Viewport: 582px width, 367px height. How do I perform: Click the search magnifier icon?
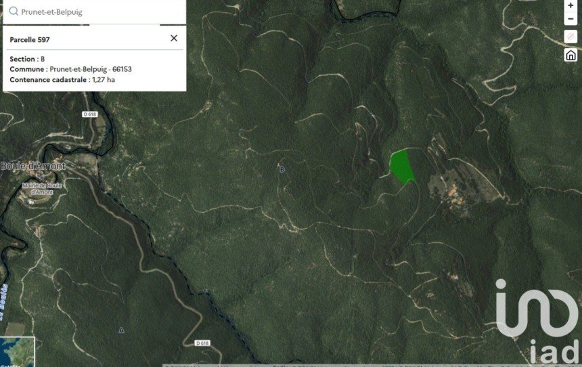(x=14, y=12)
